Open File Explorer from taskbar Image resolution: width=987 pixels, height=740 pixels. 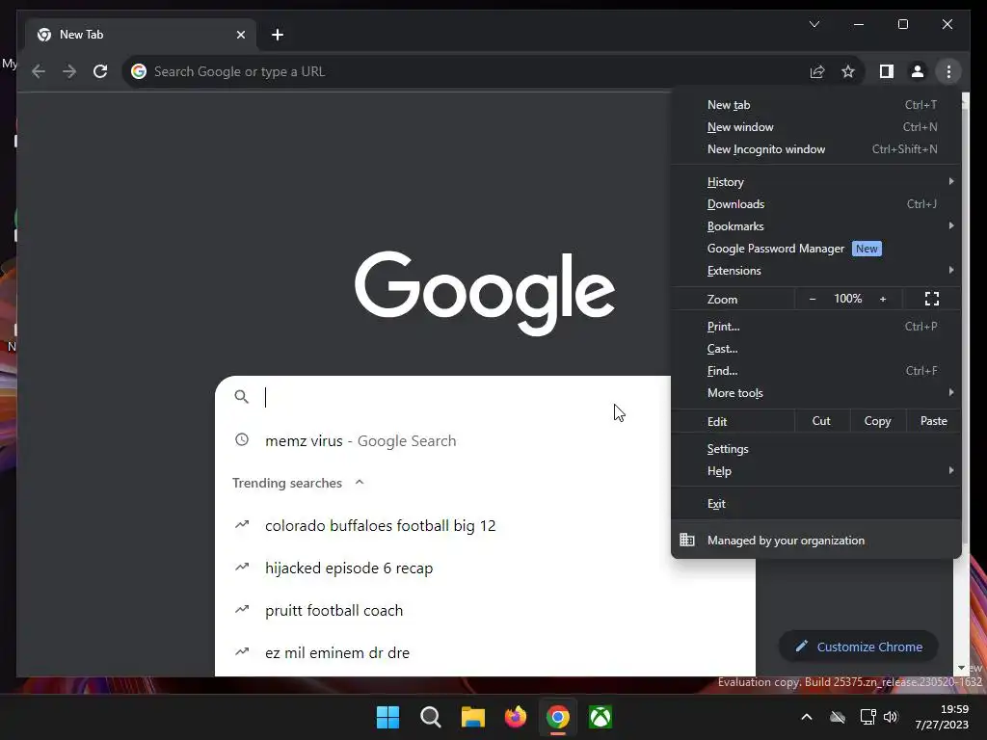[x=472, y=717]
